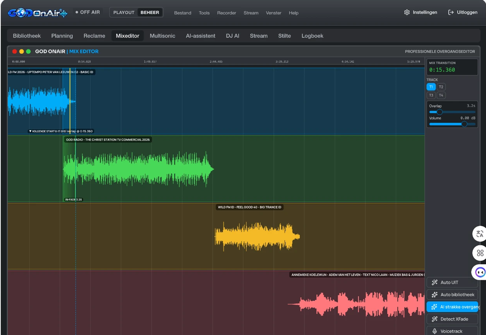Click the blue Uptempo Peter van Leeuwen waveform
The image size is (486, 335).
pyautogui.click(x=42, y=102)
